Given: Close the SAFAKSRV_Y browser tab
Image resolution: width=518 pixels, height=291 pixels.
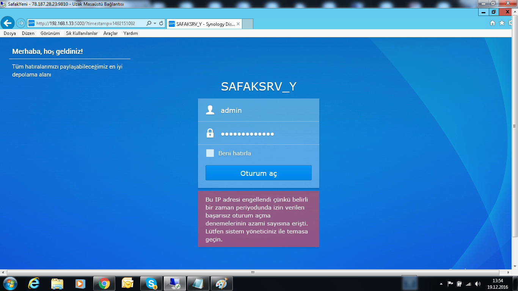Looking at the screenshot, I should (238, 24).
